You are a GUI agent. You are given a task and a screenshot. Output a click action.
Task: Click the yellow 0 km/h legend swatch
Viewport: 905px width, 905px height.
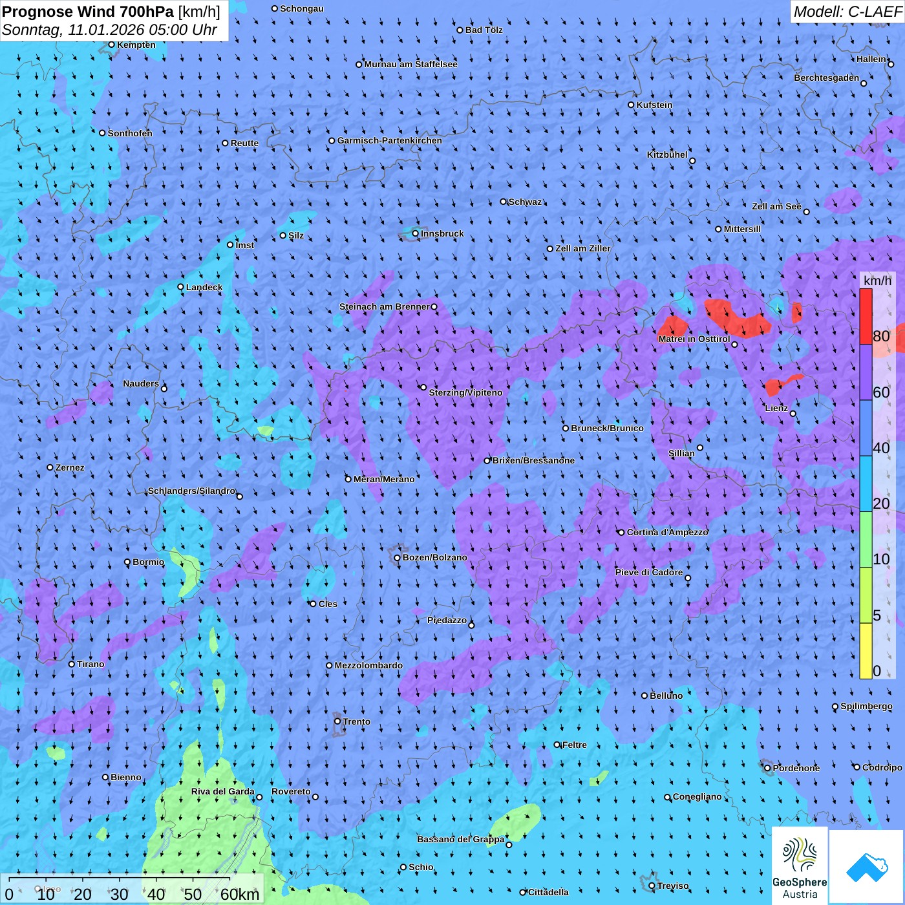(x=866, y=650)
